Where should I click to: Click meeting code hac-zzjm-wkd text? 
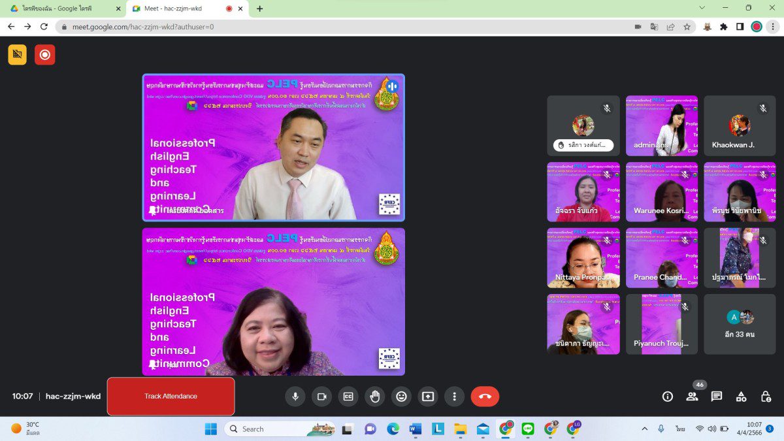click(x=73, y=396)
